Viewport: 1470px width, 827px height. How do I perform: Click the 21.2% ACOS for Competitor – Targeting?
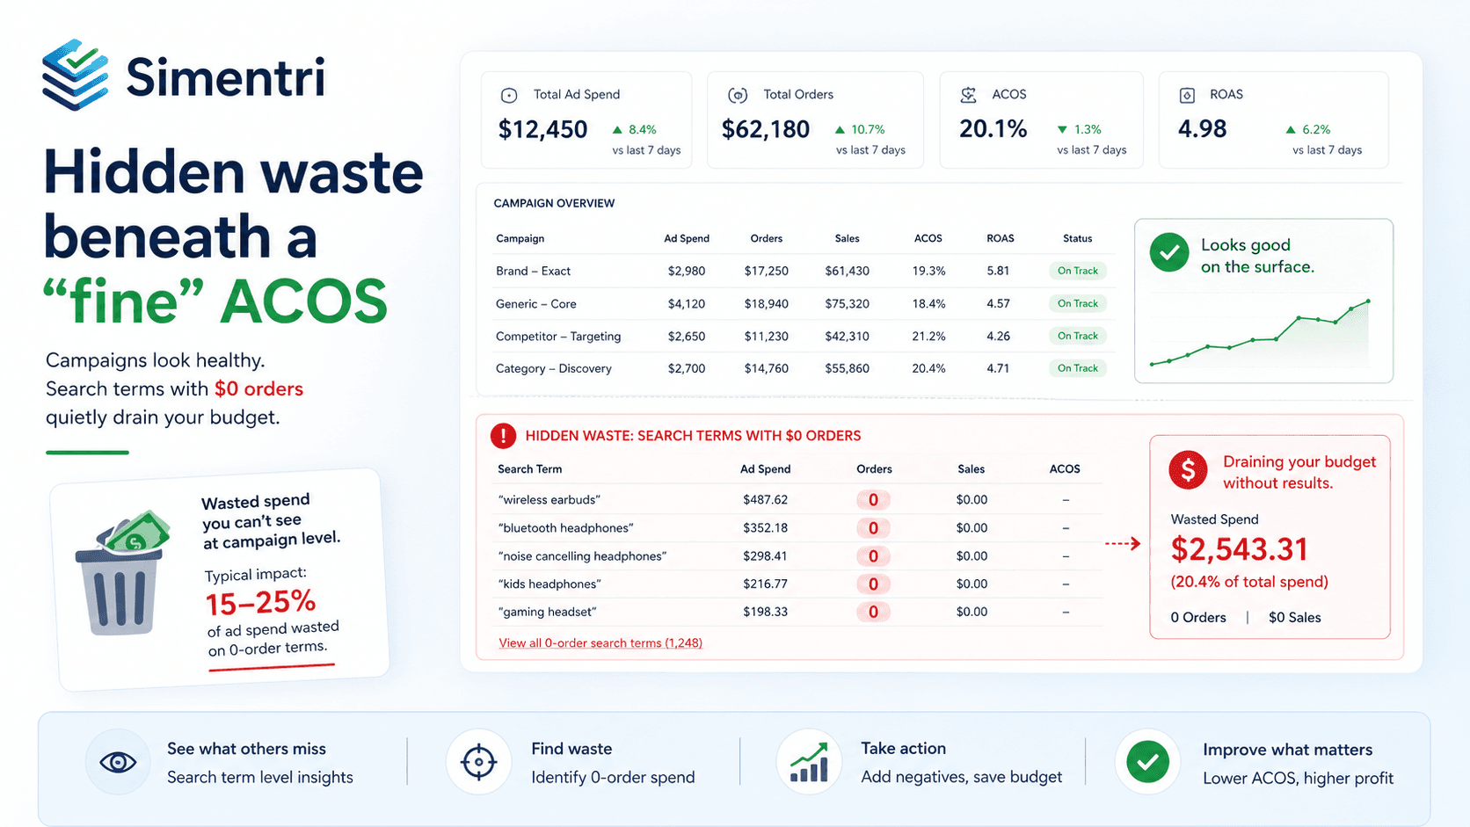pos(928,336)
